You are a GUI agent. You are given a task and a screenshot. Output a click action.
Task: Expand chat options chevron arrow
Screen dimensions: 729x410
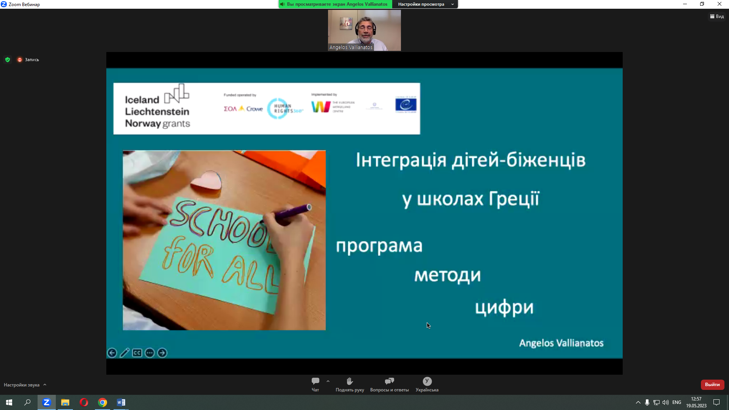click(x=328, y=381)
